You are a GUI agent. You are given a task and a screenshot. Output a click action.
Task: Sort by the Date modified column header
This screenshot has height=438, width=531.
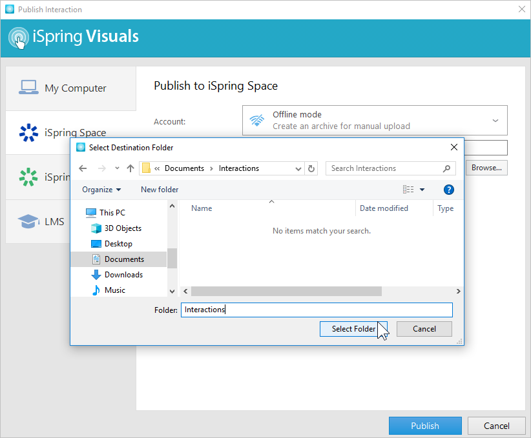(x=384, y=208)
